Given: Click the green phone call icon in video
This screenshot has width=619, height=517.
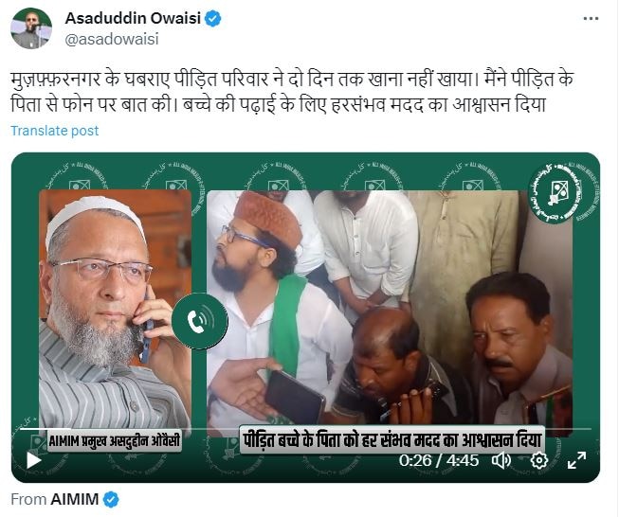Looking at the screenshot, I should pos(199,321).
